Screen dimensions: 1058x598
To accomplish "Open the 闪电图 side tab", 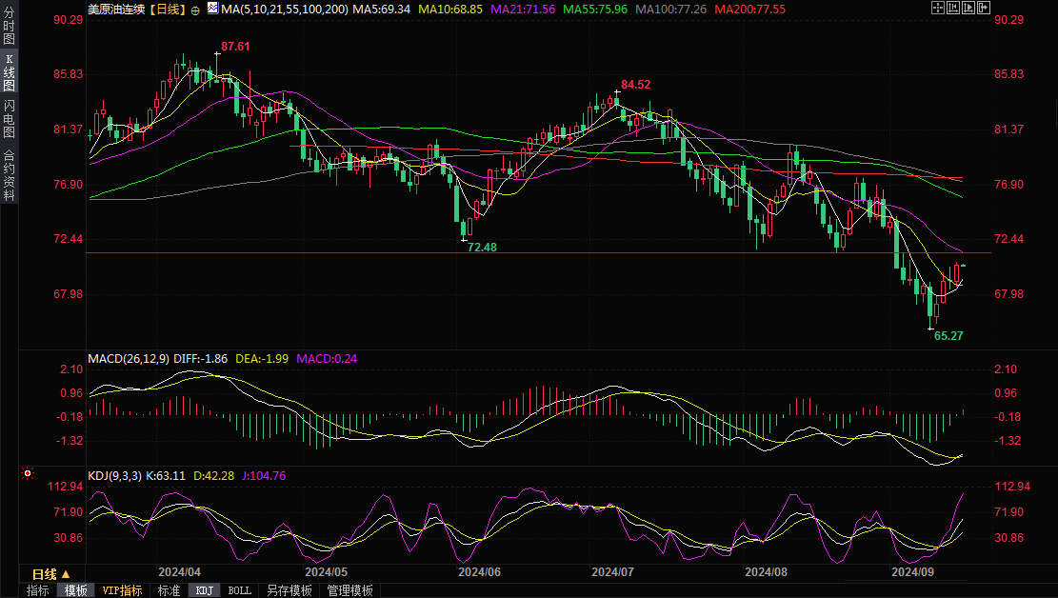I will tap(10, 121).
